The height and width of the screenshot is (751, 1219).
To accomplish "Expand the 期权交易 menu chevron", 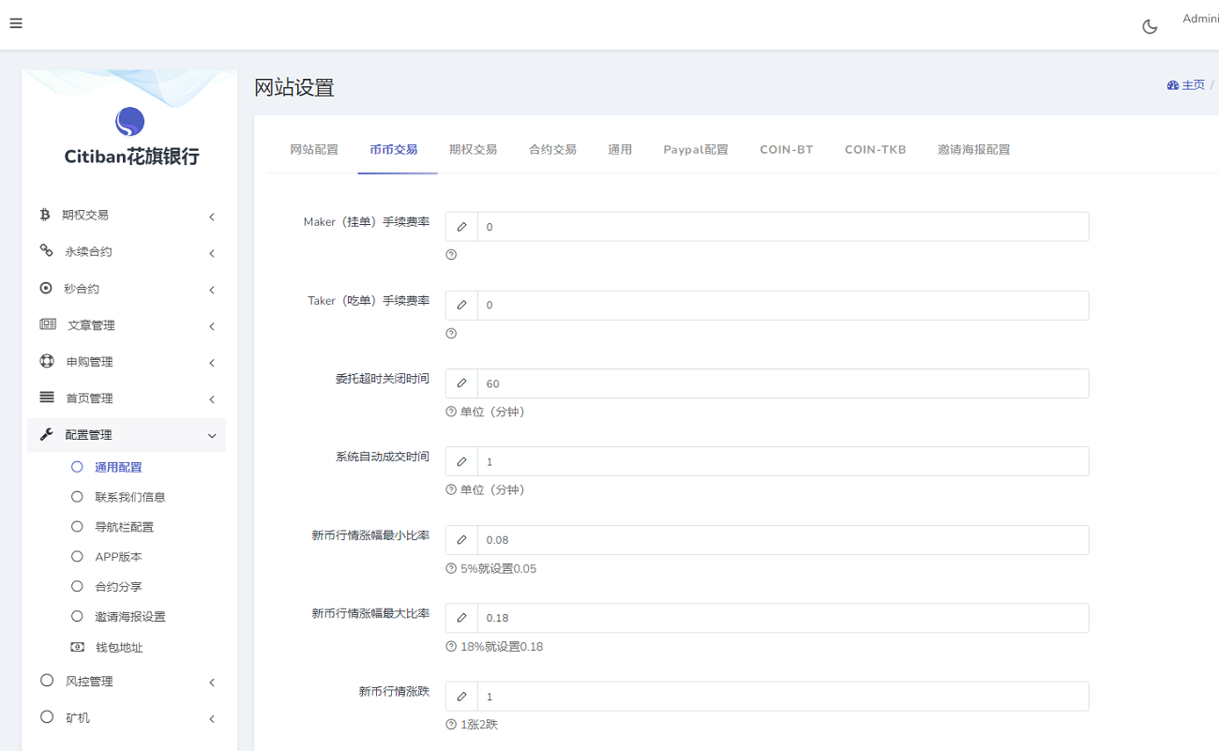I will (x=212, y=217).
